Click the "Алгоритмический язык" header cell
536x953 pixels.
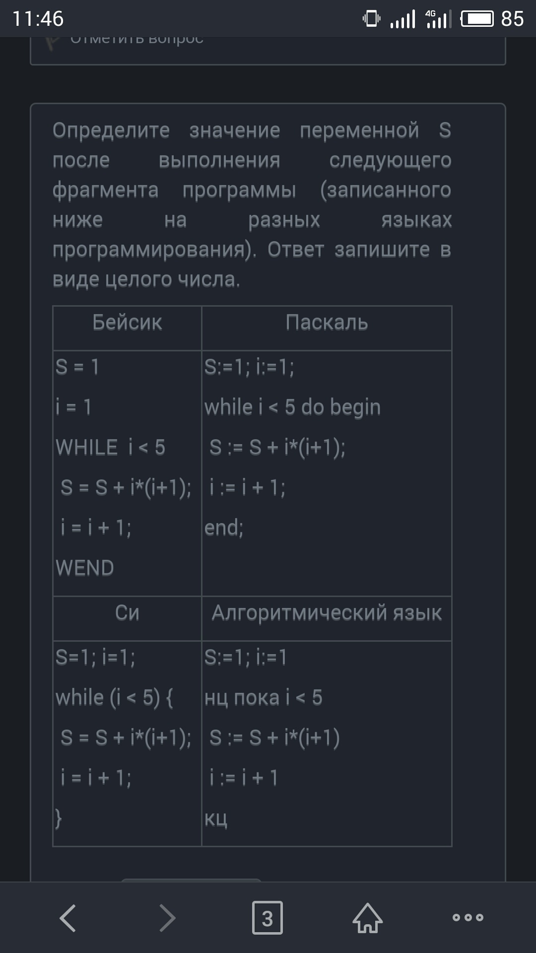[x=327, y=613]
